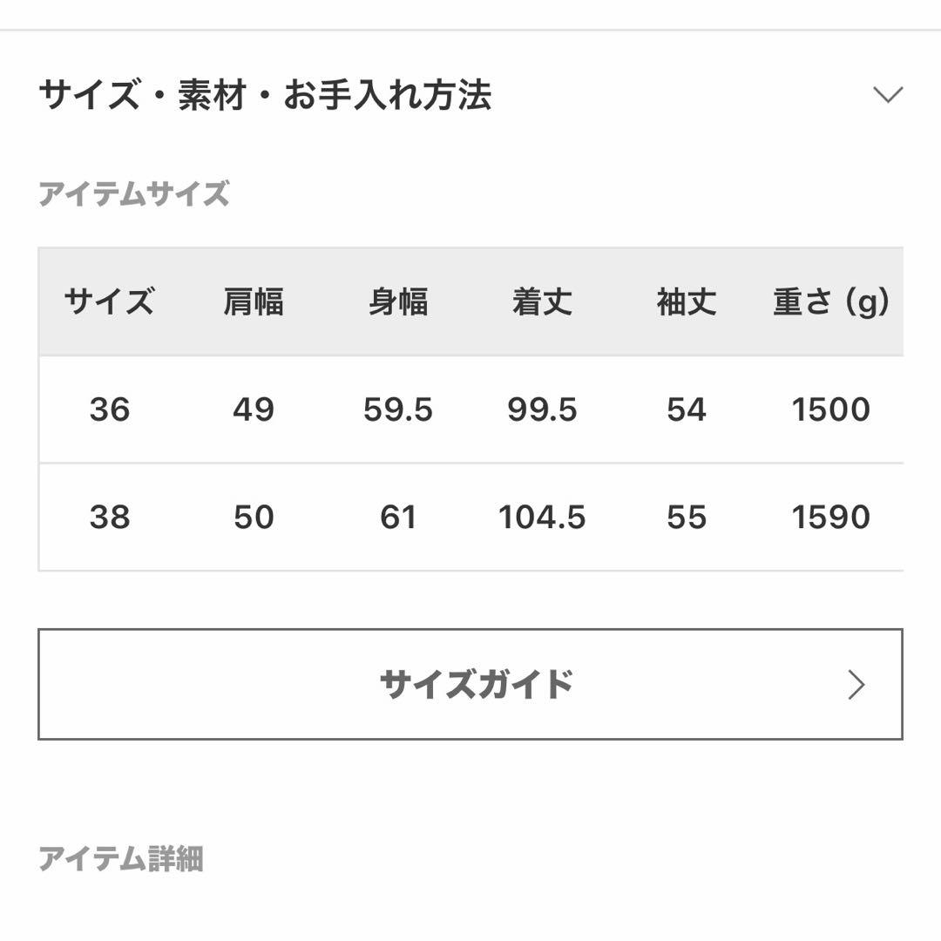This screenshot has width=941, height=941.
Task: Select size 38 row in the table
Action: (470, 517)
